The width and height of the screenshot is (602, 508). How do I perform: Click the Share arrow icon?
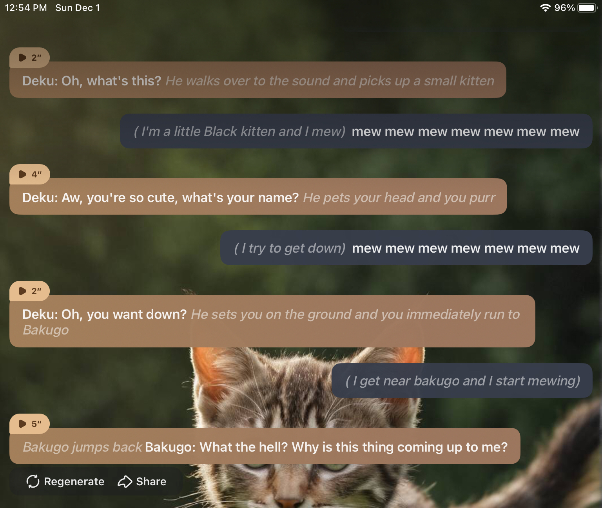click(x=125, y=481)
